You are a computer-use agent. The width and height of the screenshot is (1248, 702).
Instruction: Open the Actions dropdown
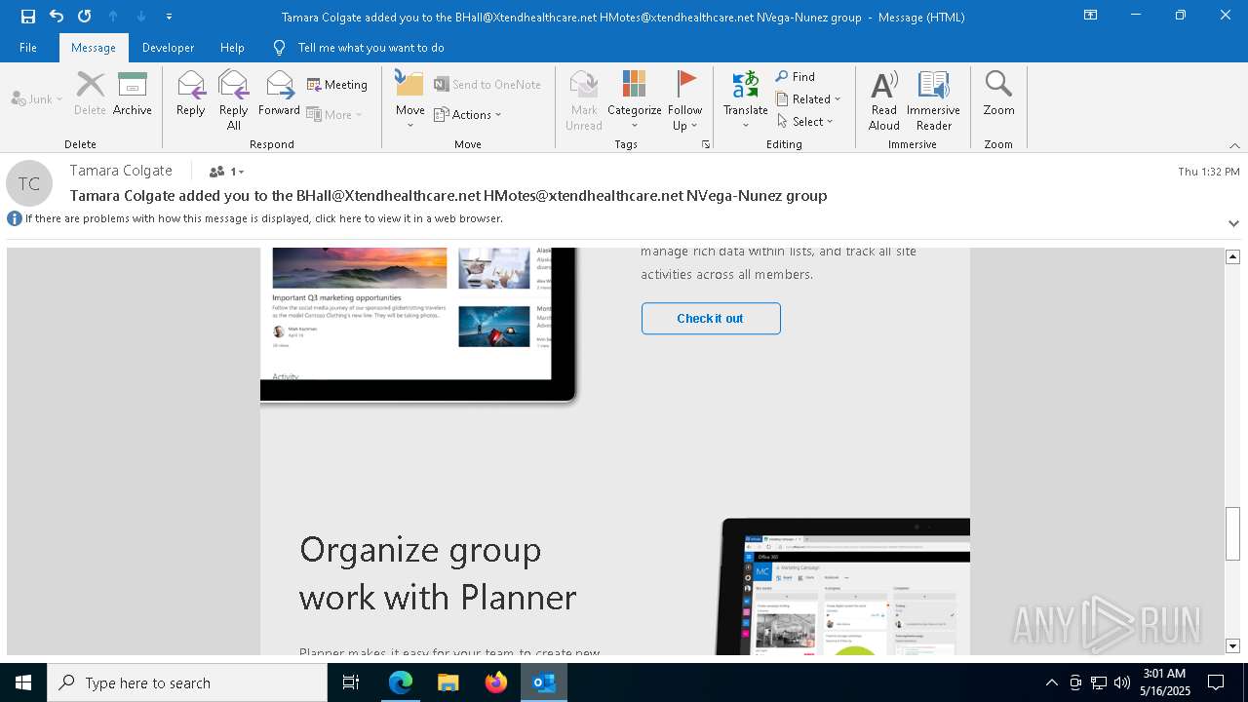tap(468, 114)
